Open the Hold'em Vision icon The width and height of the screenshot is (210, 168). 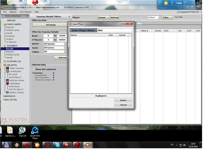coord(8,80)
